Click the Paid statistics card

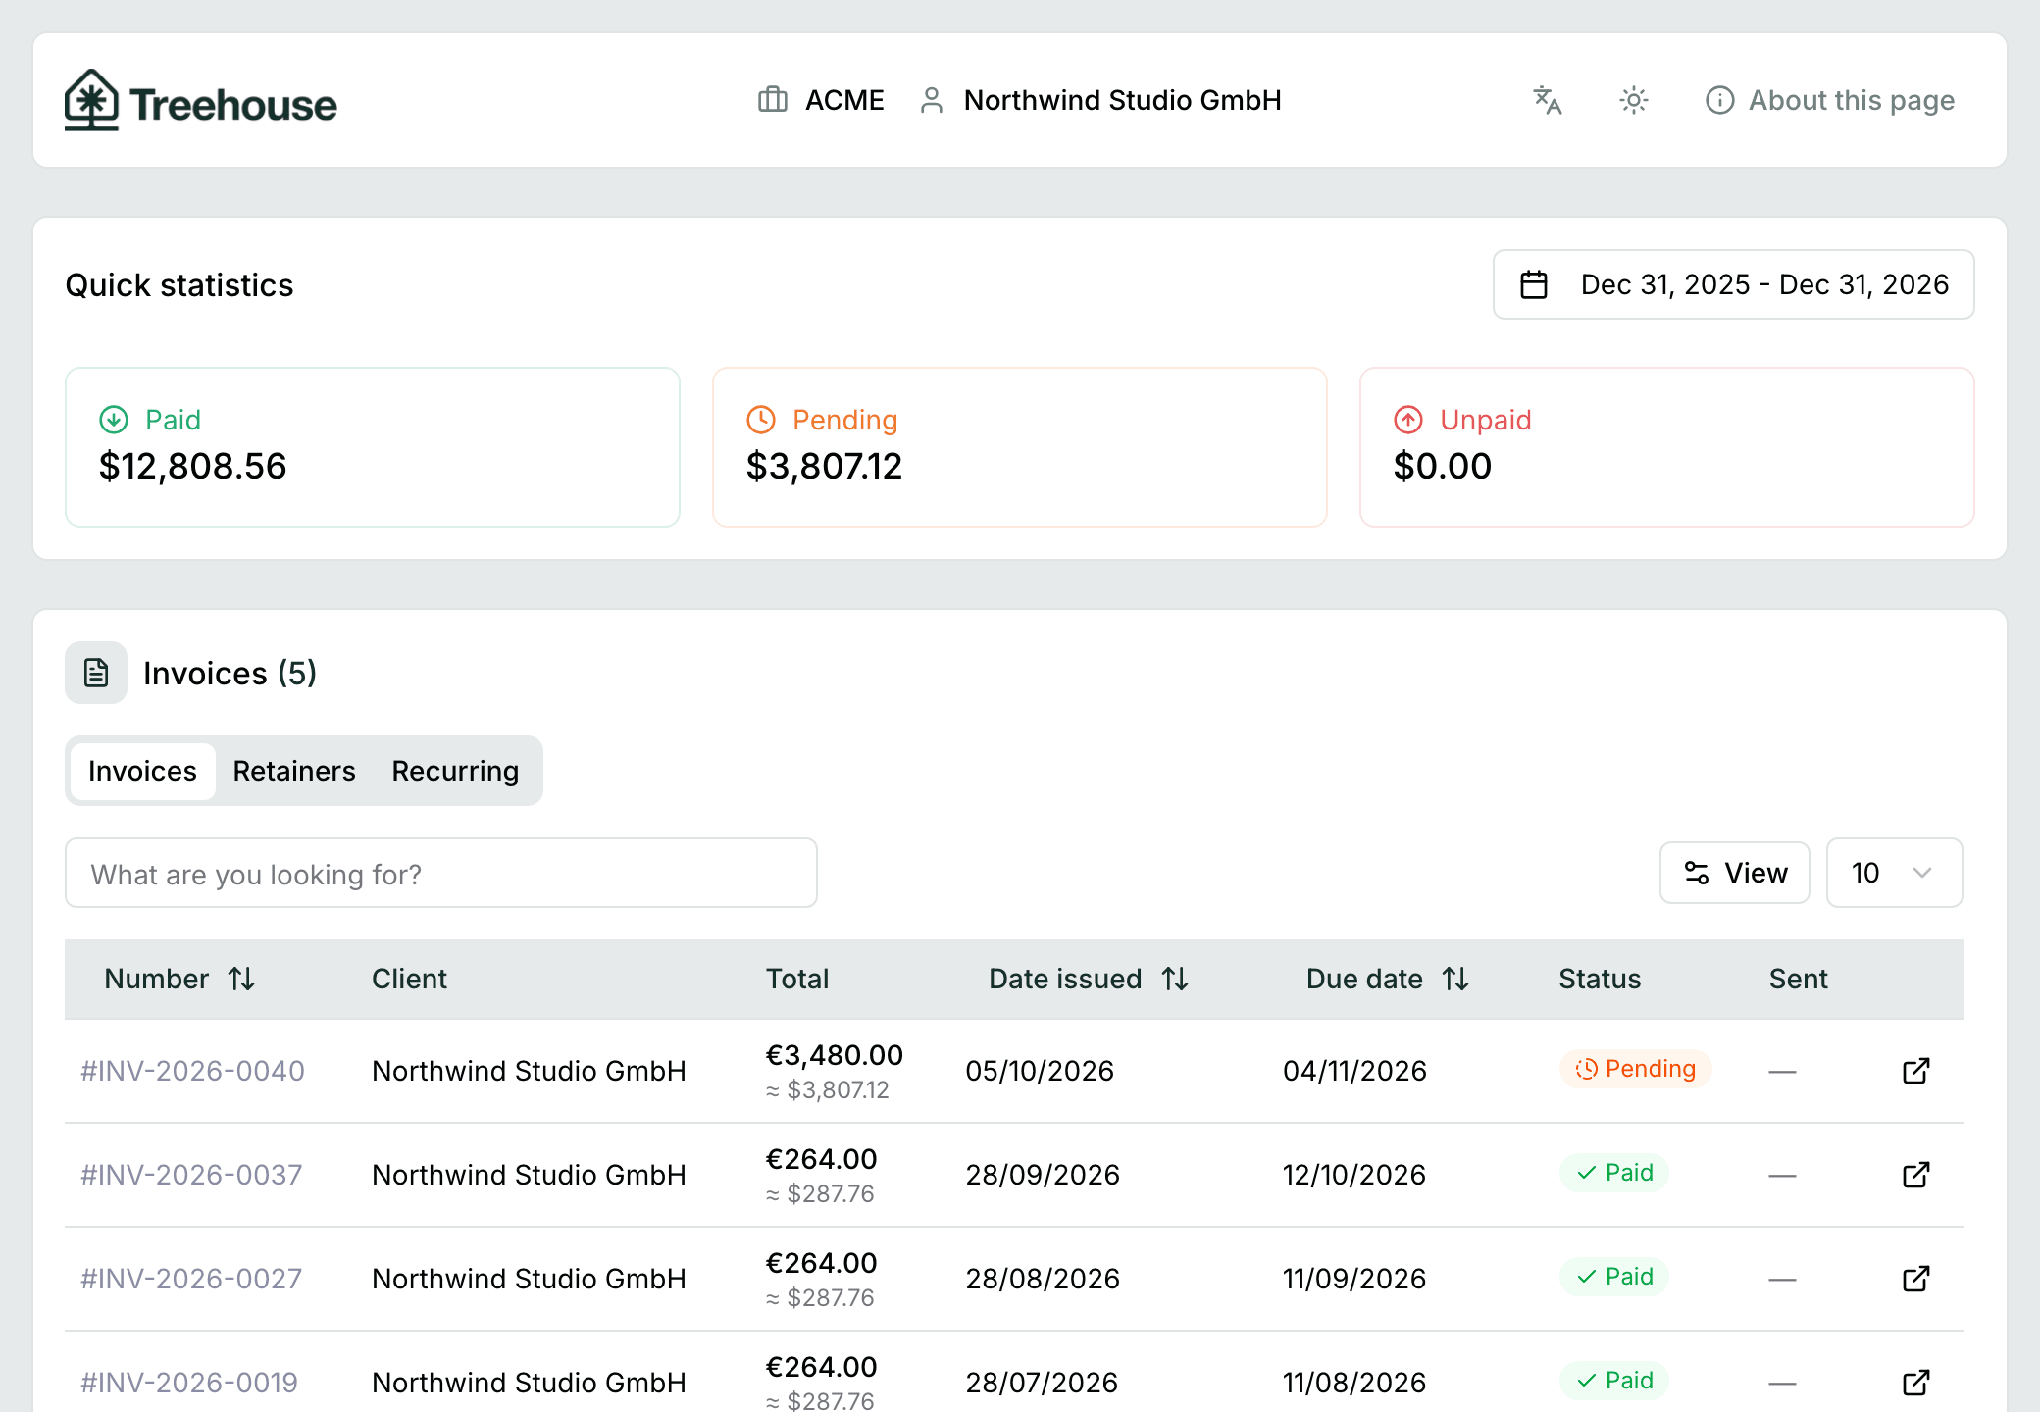373,447
